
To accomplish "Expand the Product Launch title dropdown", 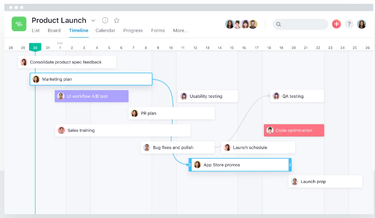I will 93,21.
